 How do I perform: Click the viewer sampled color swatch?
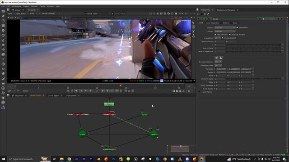pyautogui.click(x=162, y=81)
